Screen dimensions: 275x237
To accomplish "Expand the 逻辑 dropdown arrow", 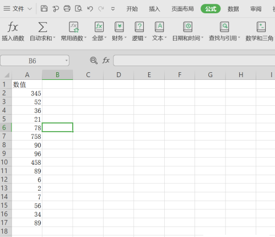I will [145, 37].
